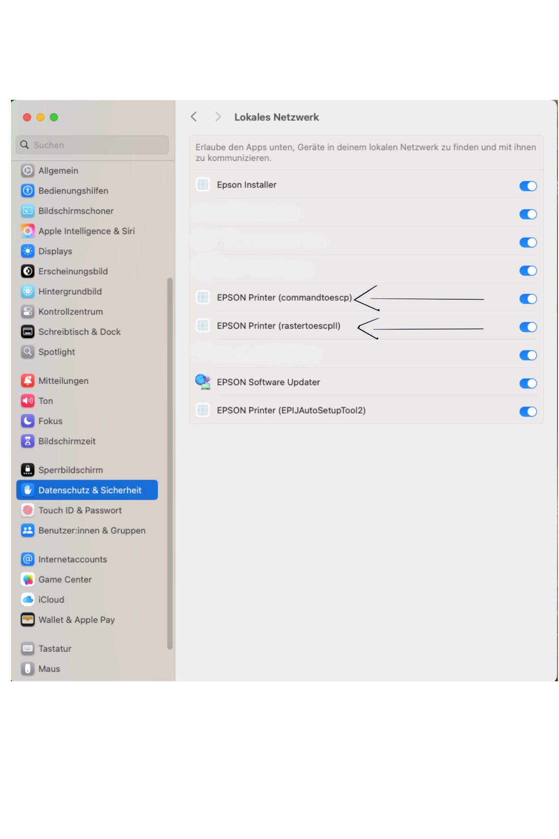Screen dimensions: 559x839
Task: Toggle the switch directly below Epson Installer
Action: coord(528,214)
